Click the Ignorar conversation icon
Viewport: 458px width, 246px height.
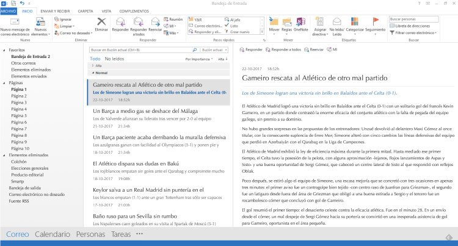[57, 20]
